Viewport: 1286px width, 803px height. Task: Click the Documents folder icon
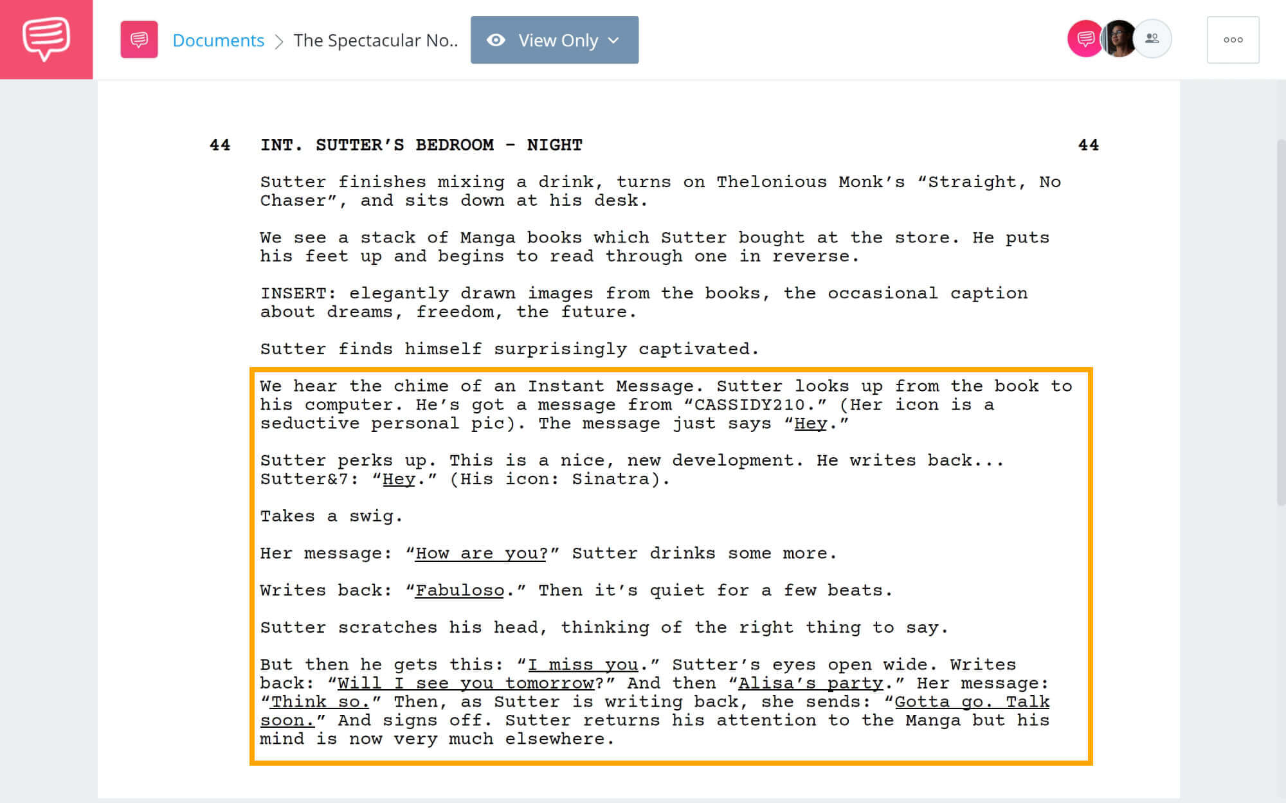[x=138, y=39]
